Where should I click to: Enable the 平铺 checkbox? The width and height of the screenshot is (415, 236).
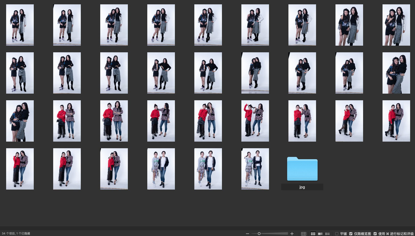click(x=337, y=234)
